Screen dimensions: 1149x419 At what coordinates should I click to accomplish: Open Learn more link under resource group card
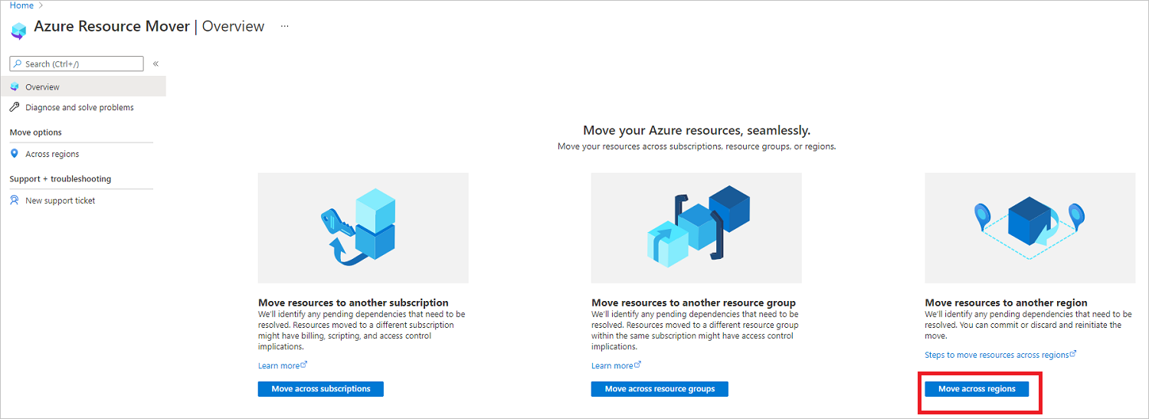pos(612,365)
